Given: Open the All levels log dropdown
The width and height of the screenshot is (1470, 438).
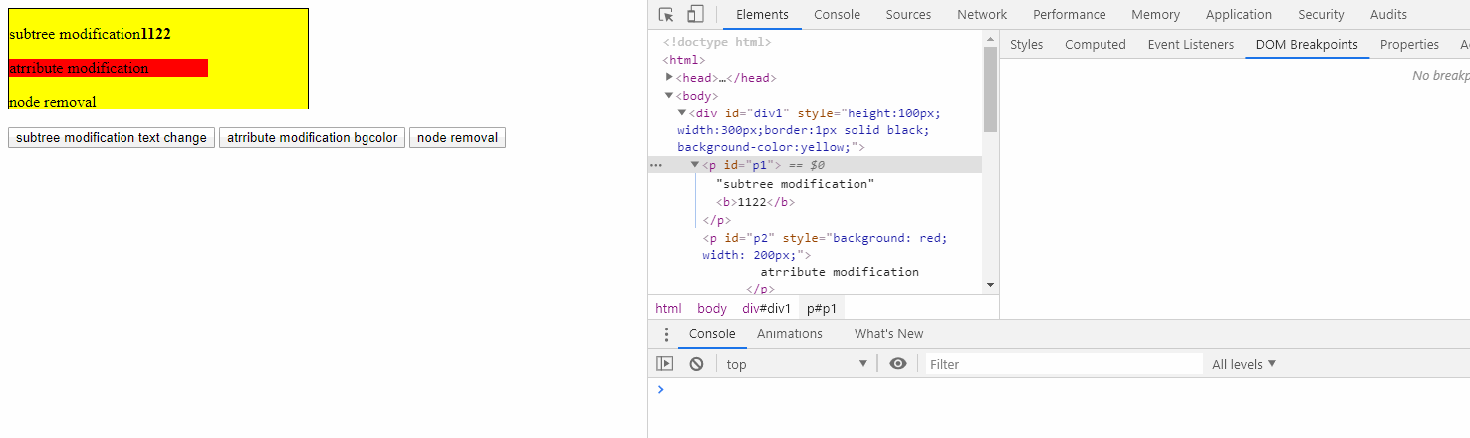Looking at the screenshot, I should [x=1244, y=364].
